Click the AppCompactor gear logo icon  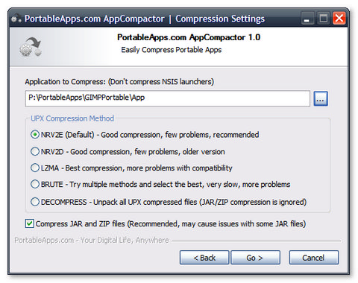[31, 47]
